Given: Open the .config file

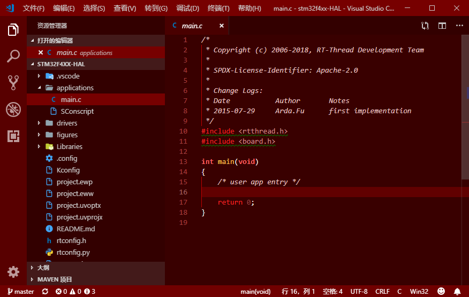Looking at the screenshot, I should (96, 158).
